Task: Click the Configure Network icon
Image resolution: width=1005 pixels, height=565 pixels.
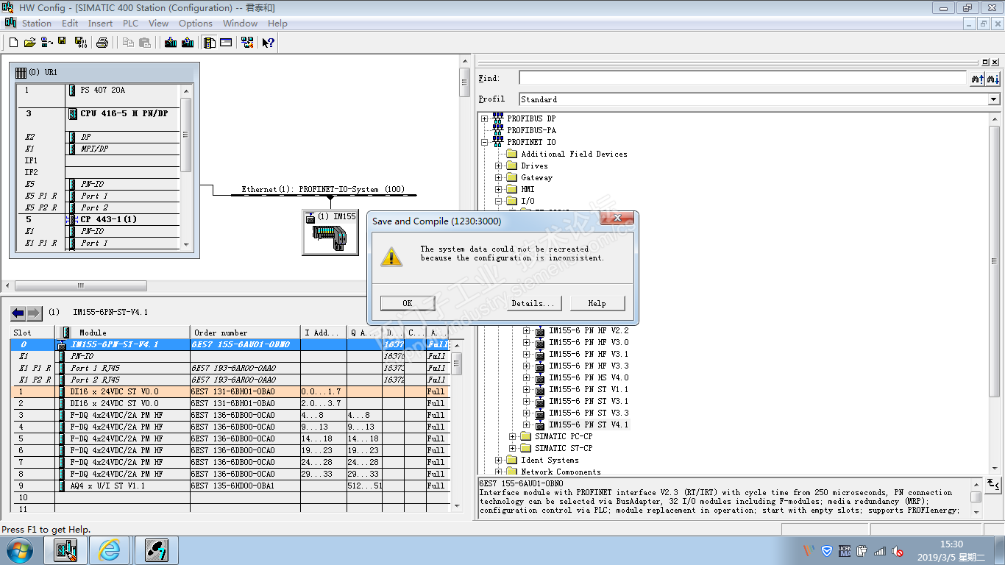Action: pyautogui.click(x=247, y=43)
